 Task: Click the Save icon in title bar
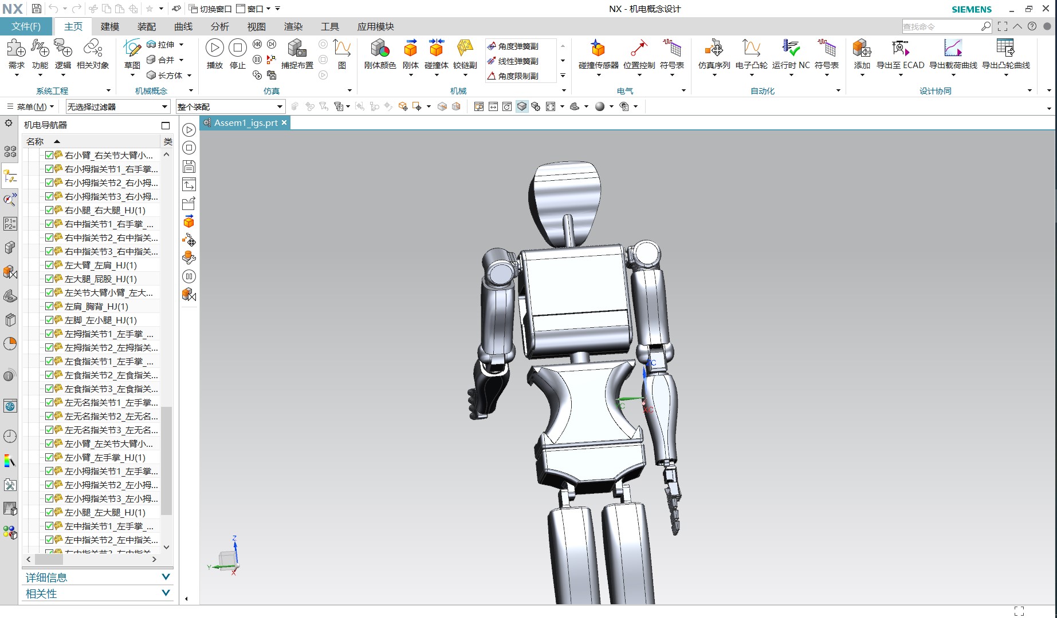(x=36, y=9)
